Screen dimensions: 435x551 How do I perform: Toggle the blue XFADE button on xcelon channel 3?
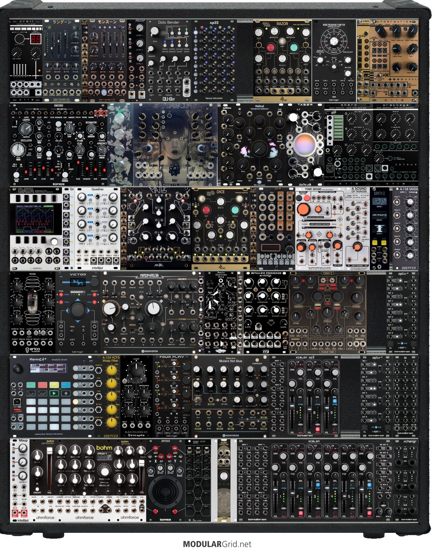point(318,485)
